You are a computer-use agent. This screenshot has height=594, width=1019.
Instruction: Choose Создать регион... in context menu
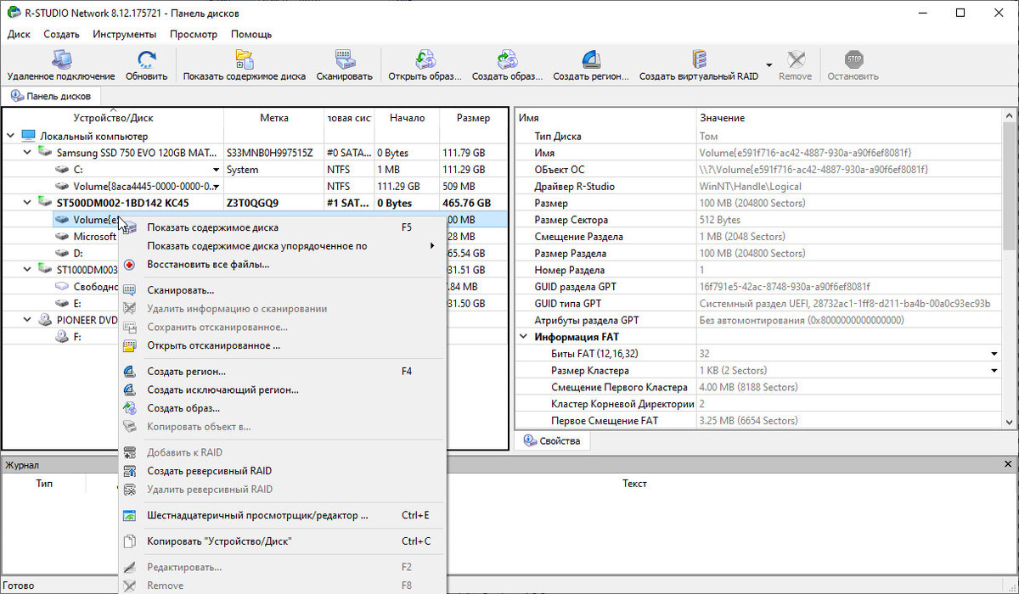pos(282,372)
